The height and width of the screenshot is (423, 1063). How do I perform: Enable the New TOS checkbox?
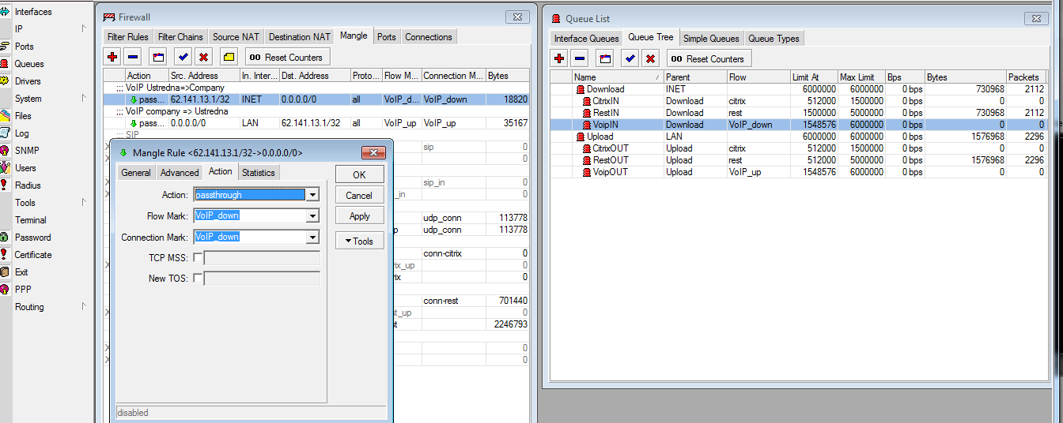pos(198,278)
